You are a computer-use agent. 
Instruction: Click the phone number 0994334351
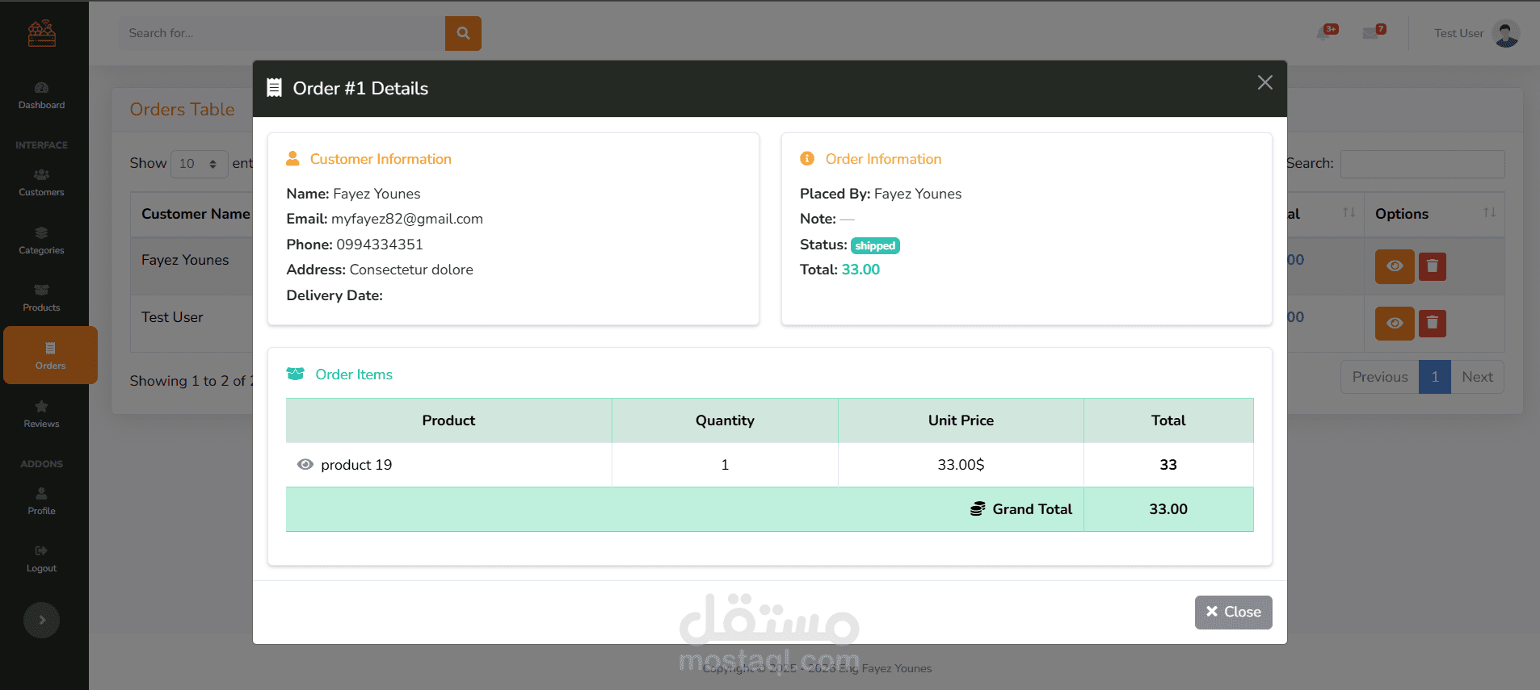coord(380,245)
